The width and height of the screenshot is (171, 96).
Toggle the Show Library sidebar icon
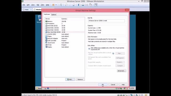[x=79, y=5]
